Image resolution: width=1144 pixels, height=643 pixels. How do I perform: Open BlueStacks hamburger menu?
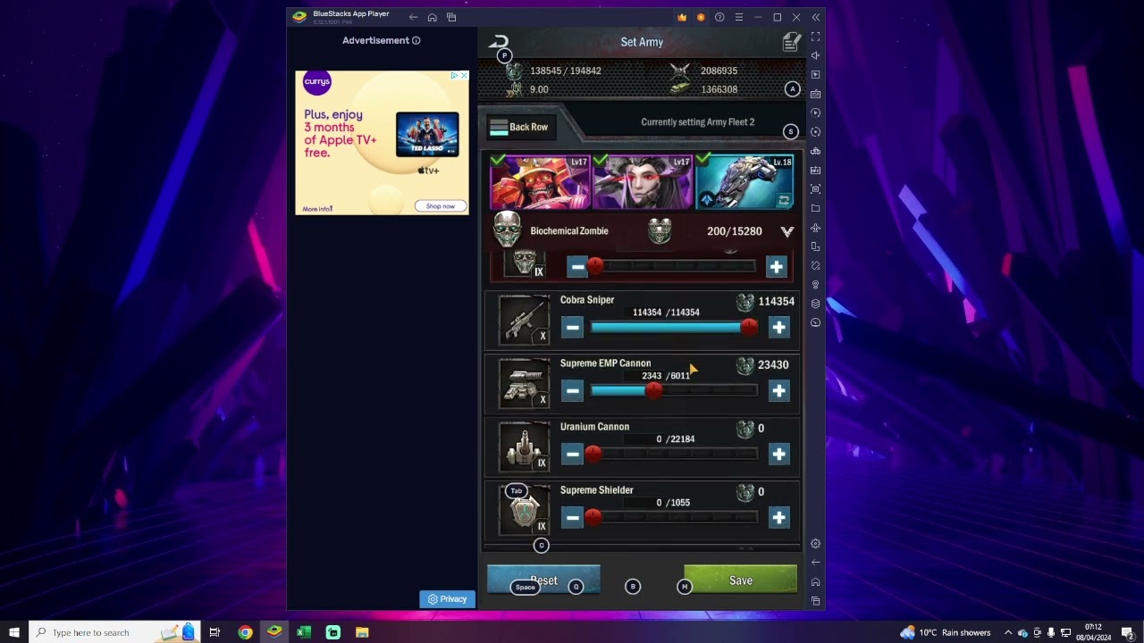pos(738,17)
